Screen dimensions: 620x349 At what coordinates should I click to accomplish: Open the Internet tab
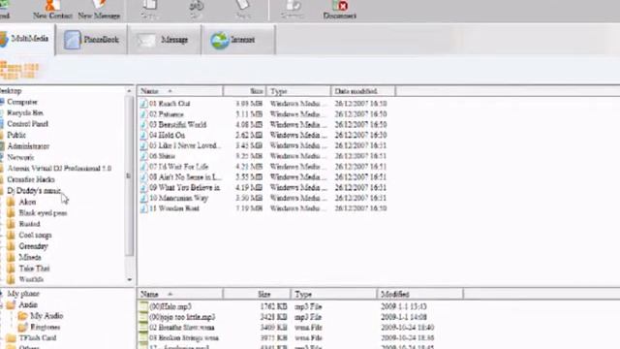tap(238, 39)
